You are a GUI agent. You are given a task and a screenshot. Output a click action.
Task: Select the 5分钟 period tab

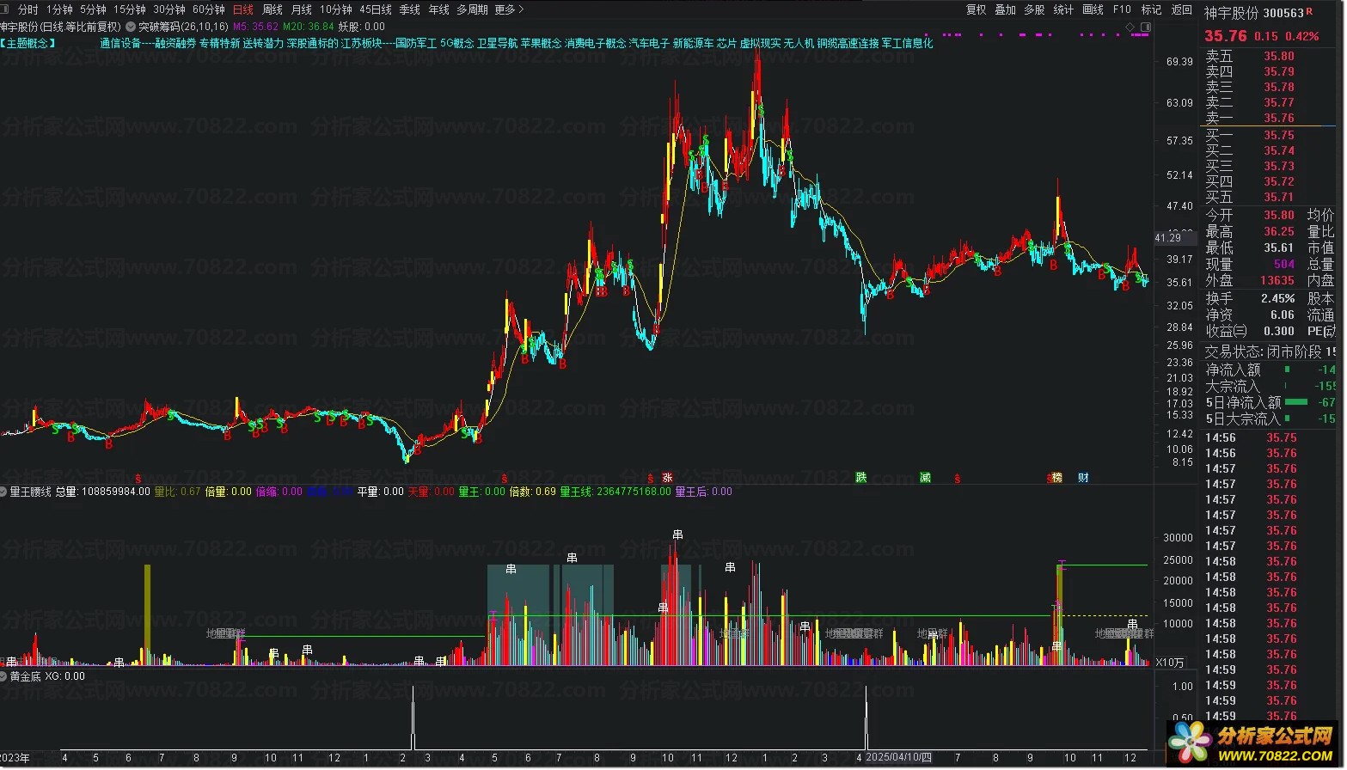93,9
